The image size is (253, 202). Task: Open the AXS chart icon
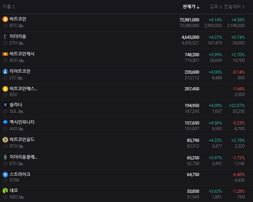pos(21,129)
